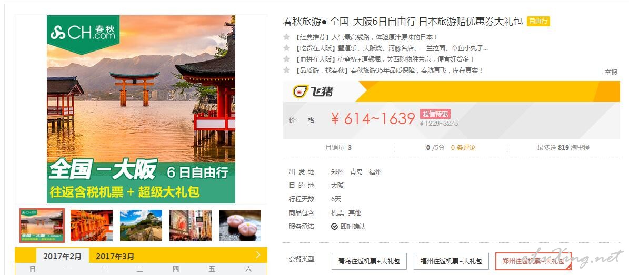Click the star beside 品质游
The image size is (629, 275).
click(286, 70)
